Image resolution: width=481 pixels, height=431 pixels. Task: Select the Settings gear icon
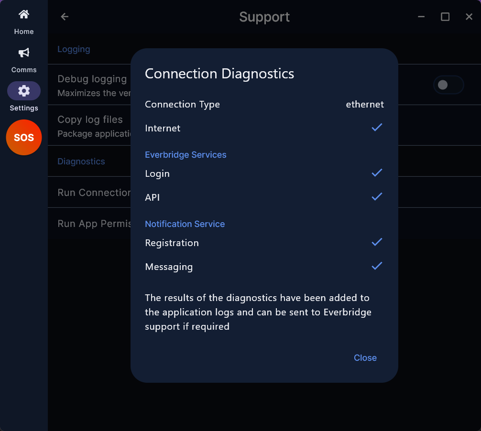click(23, 91)
